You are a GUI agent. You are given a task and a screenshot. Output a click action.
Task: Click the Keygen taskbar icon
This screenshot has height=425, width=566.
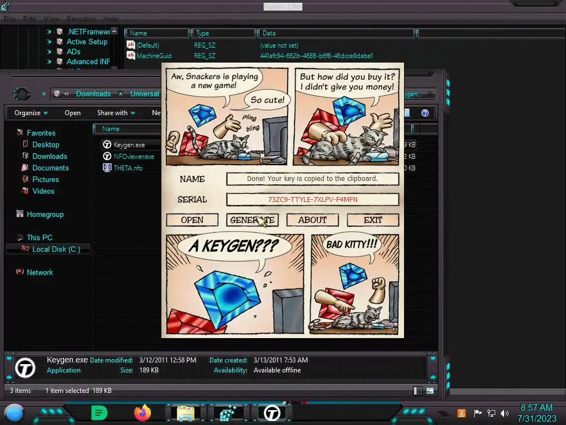coord(272,413)
